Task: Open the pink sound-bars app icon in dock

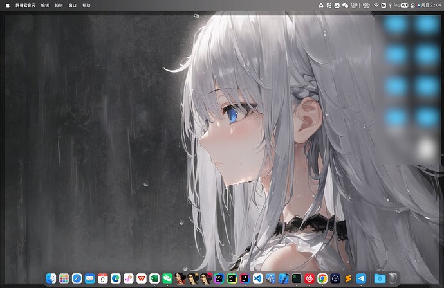Action: [129, 278]
